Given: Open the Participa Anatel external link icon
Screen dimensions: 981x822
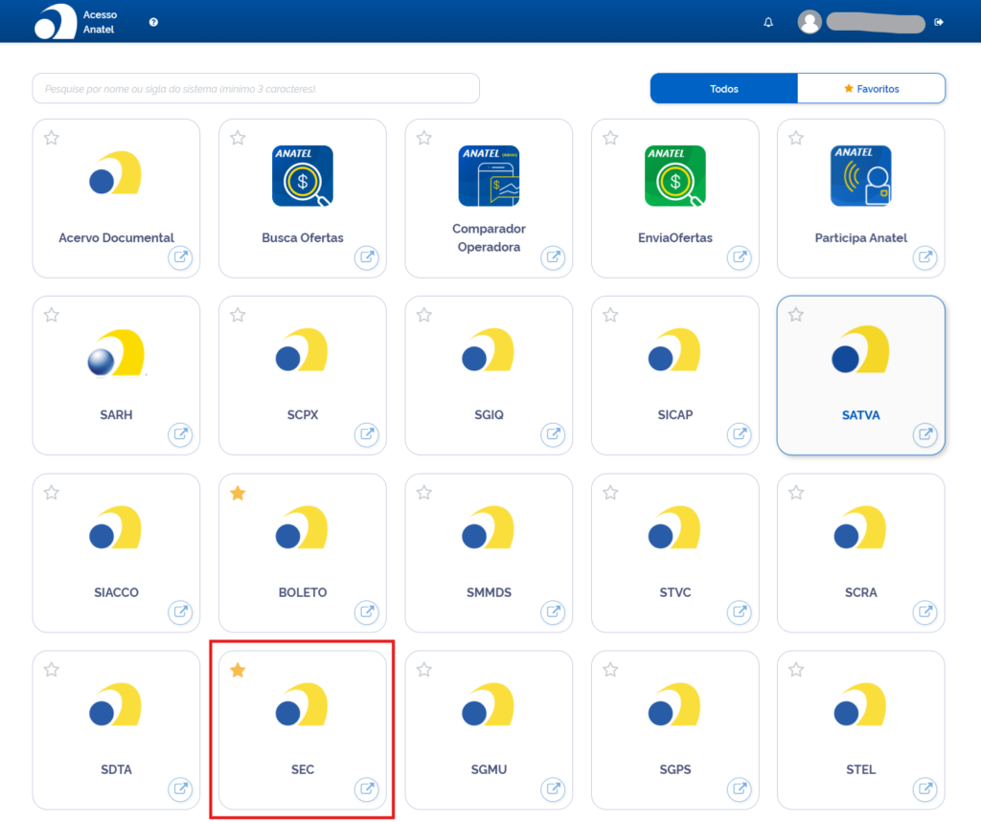Looking at the screenshot, I should click(x=924, y=257).
